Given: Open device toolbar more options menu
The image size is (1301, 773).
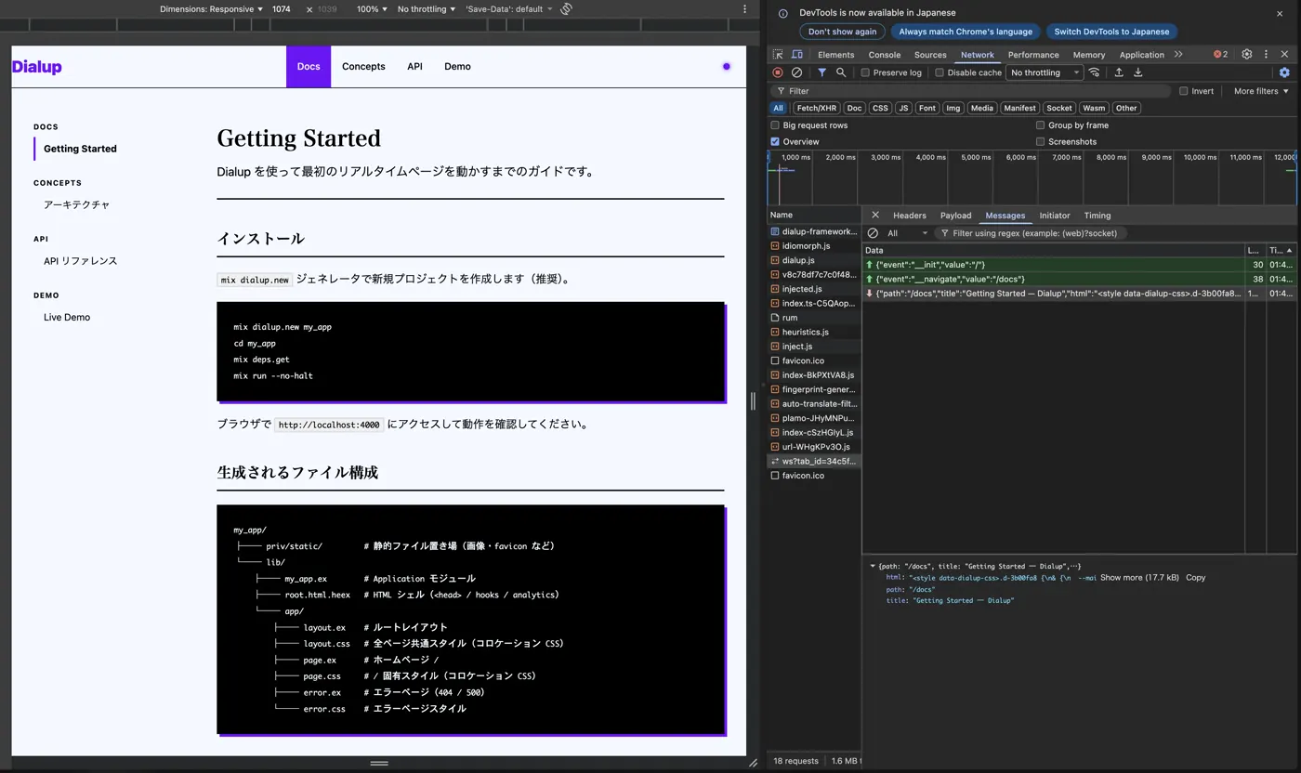Looking at the screenshot, I should point(744,9).
